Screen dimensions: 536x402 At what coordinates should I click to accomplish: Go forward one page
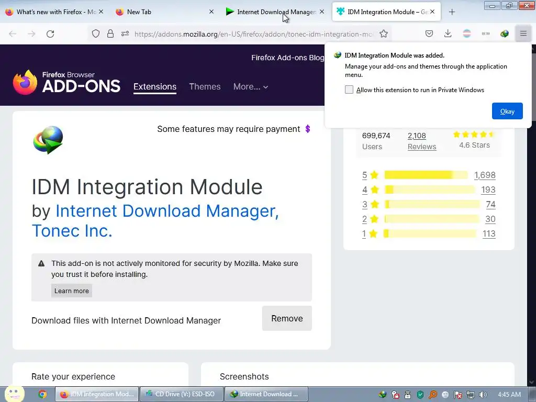pyautogui.click(x=31, y=34)
